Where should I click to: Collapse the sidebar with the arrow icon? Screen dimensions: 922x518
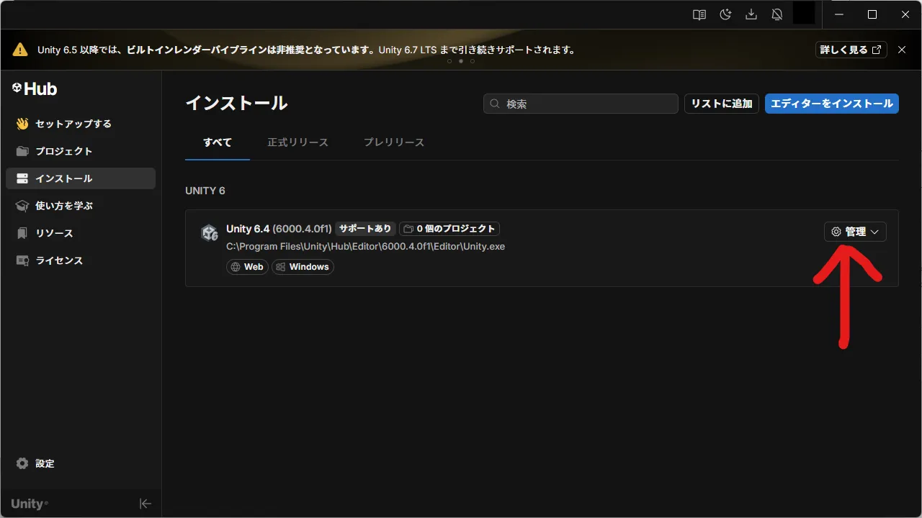click(x=145, y=504)
